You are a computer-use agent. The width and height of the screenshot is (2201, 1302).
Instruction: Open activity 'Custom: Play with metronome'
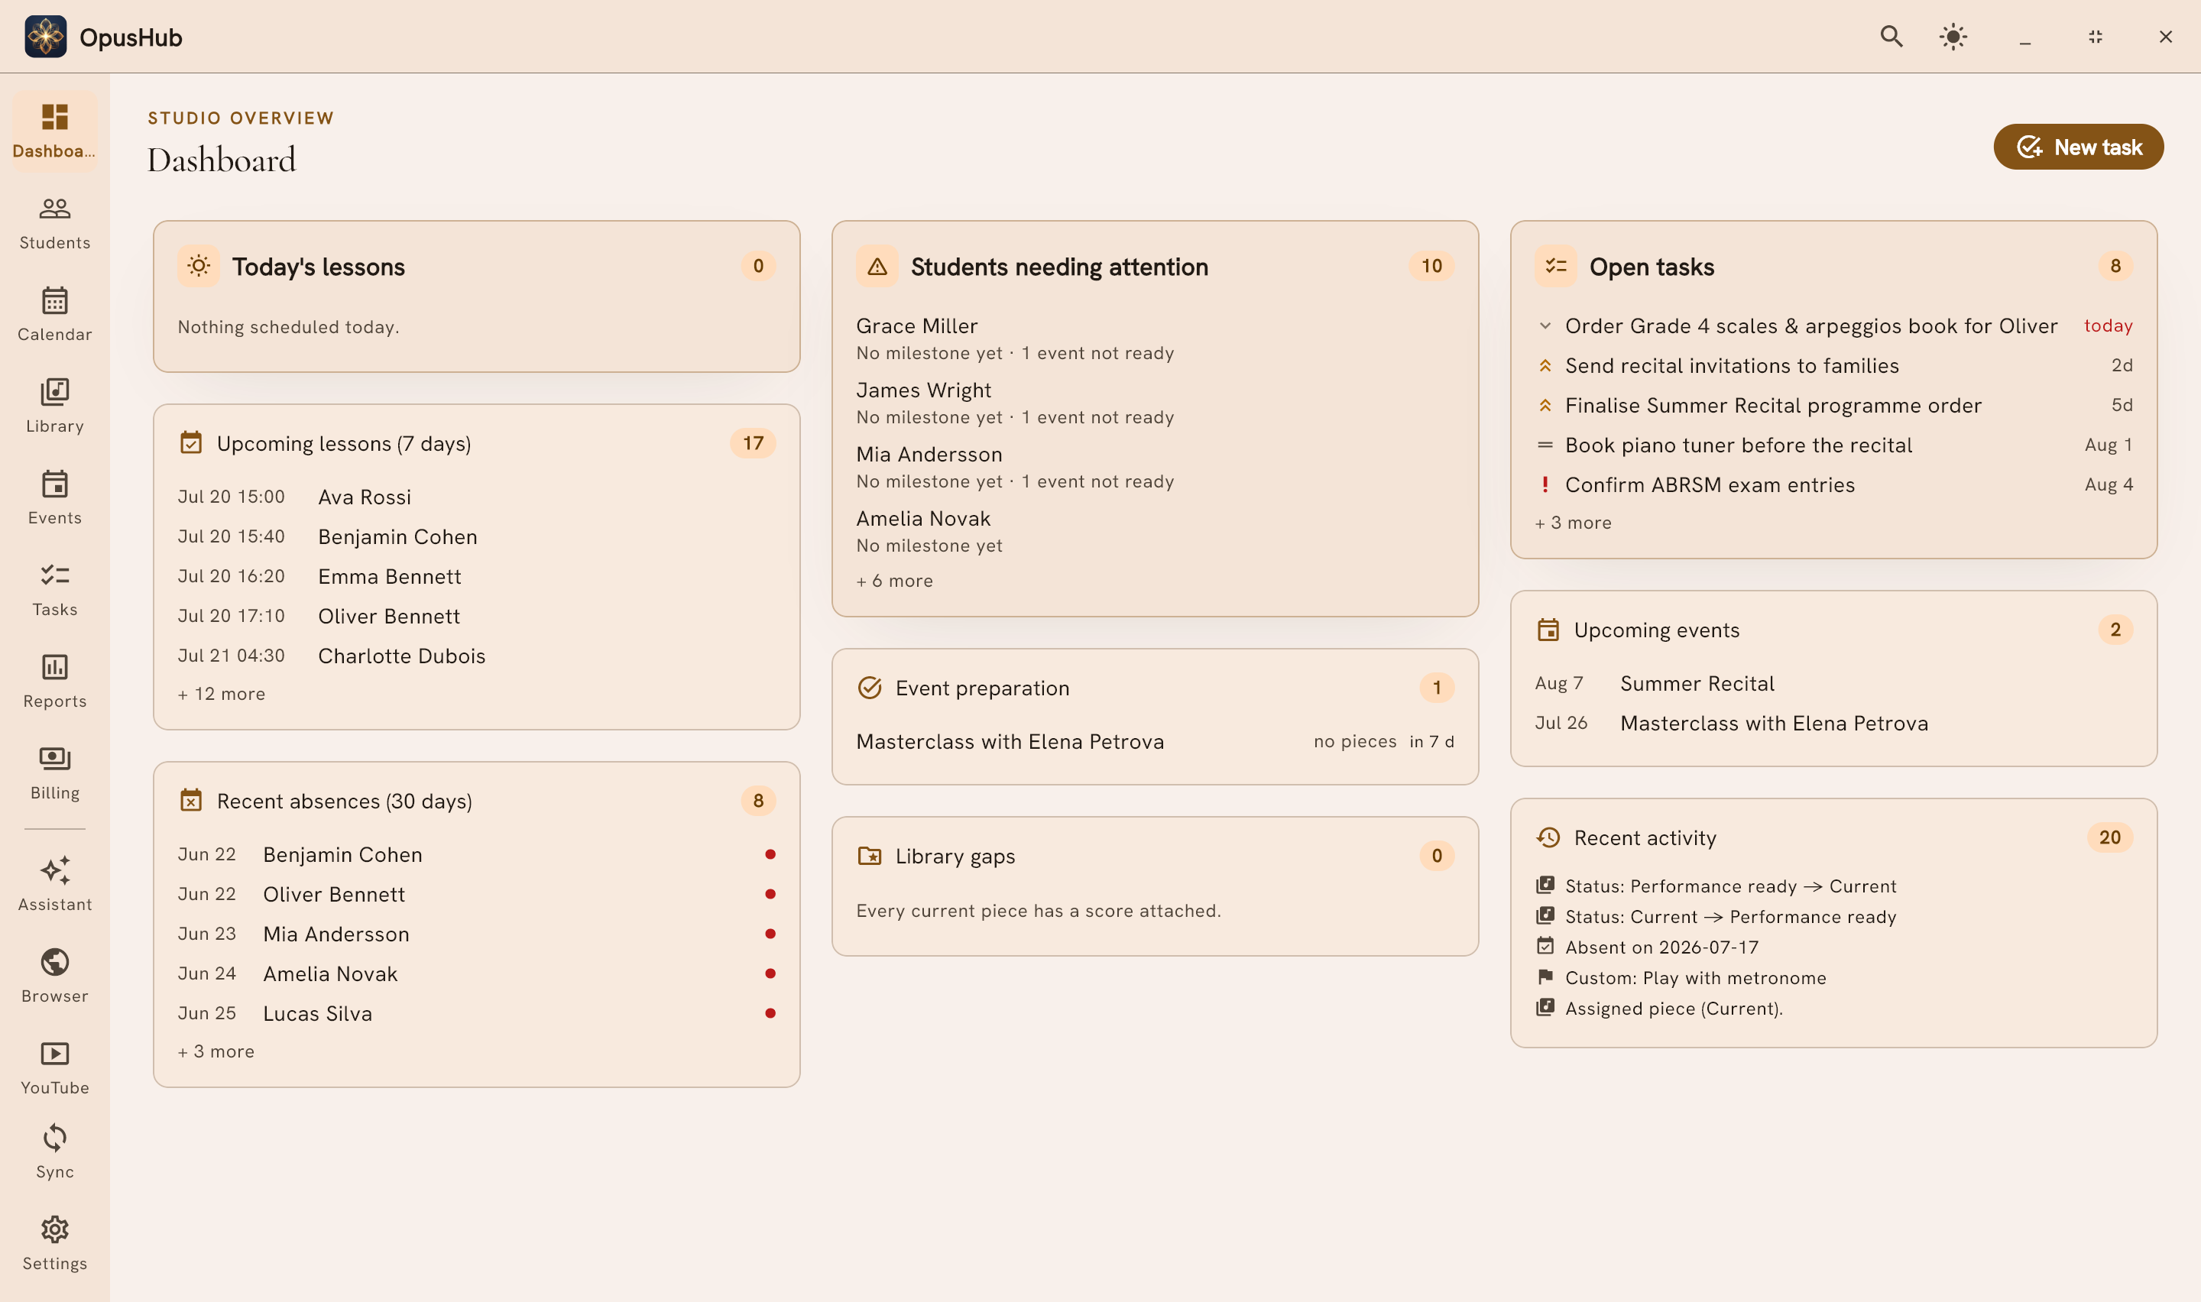click(x=1833, y=978)
